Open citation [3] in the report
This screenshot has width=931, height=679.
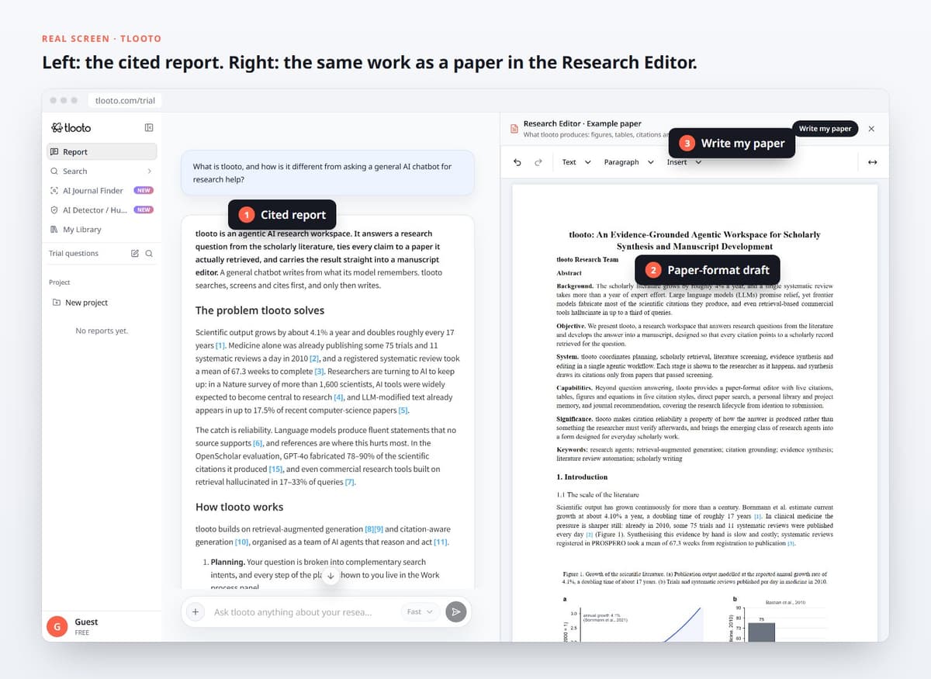(x=319, y=372)
